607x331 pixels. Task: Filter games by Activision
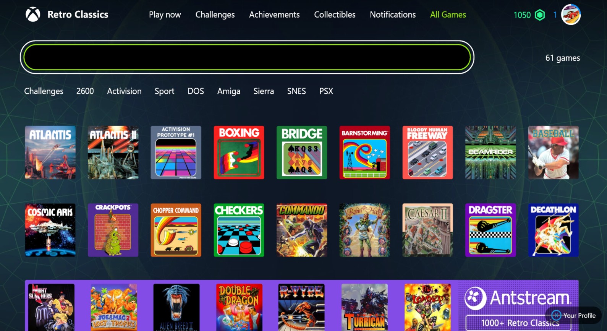[124, 91]
